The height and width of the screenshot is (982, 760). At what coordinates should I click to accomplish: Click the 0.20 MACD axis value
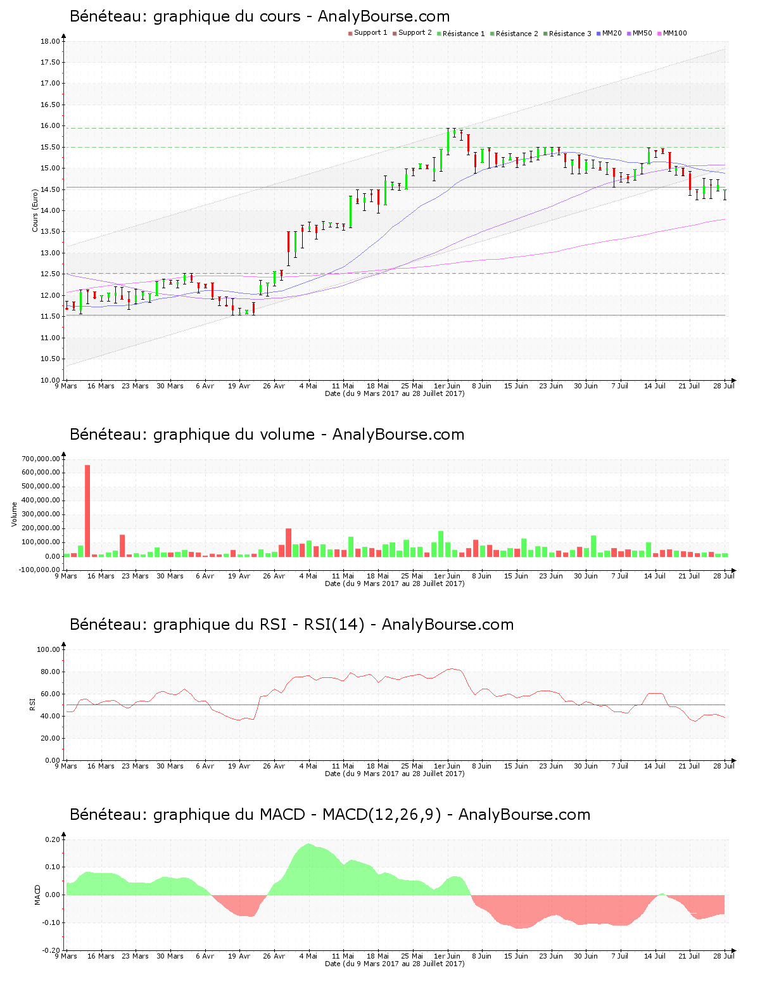tap(52, 839)
